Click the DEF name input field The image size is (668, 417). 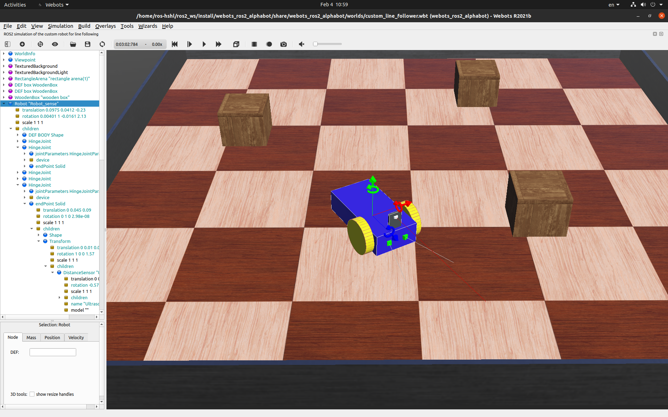pos(53,352)
